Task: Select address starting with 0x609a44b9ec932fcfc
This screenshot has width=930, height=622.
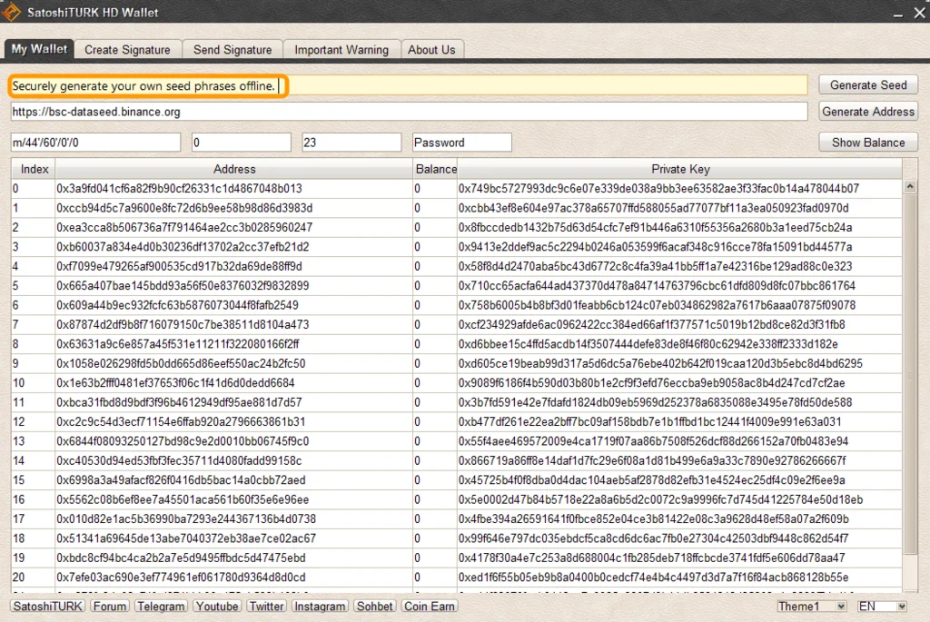Action: pos(177,305)
